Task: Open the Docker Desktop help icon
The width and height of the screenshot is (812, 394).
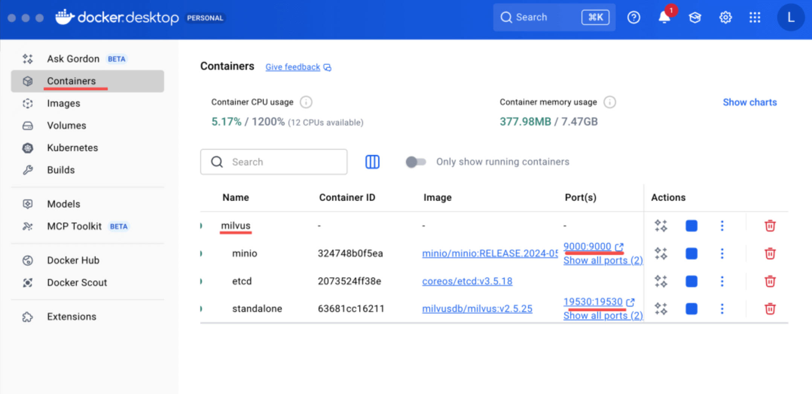Action: tap(633, 17)
